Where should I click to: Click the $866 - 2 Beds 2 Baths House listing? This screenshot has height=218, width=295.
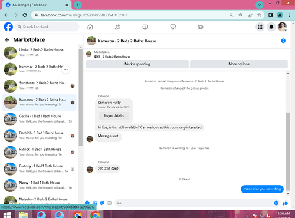112,57
